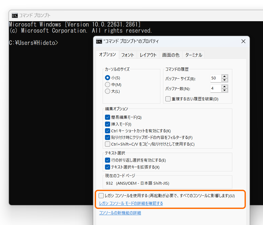Disable テキスト選択キーを拡張する option
263x225 pixels.
pyautogui.click(x=108, y=167)
